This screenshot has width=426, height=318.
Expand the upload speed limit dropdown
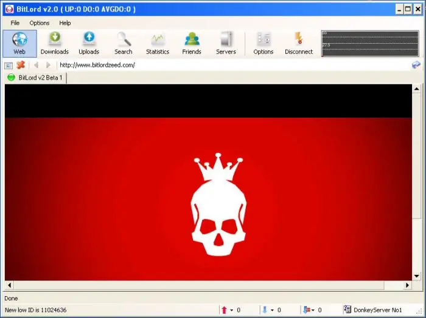[231, 310]
